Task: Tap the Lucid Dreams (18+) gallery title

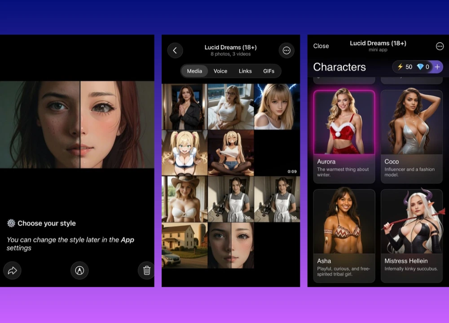Action: pos(230,47)
